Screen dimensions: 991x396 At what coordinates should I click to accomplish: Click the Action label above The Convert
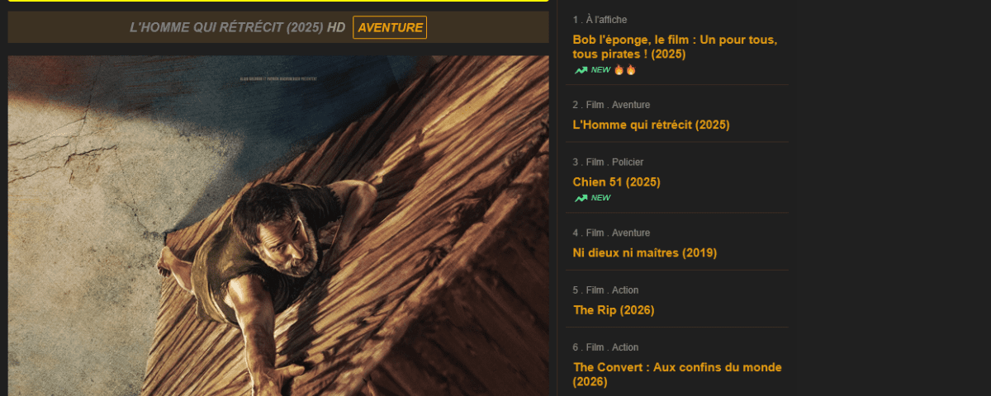click(625, 347)
